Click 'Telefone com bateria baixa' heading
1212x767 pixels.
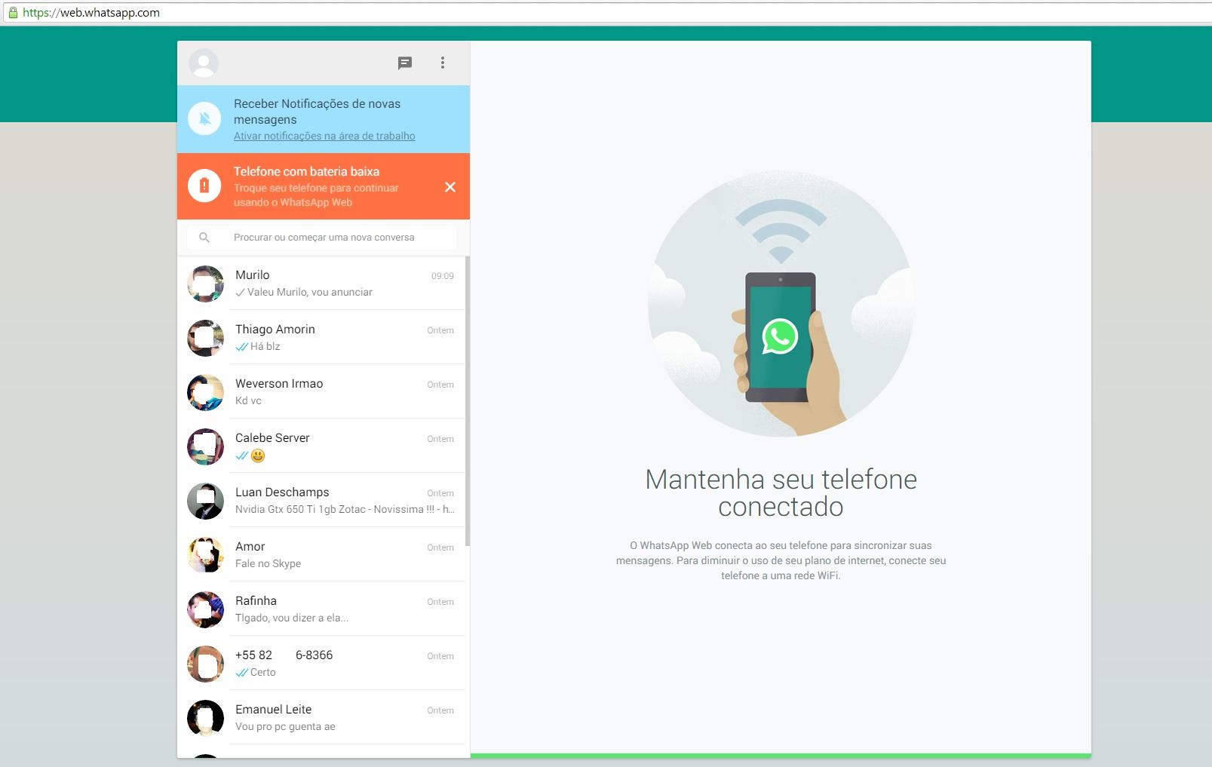point(306,171)
